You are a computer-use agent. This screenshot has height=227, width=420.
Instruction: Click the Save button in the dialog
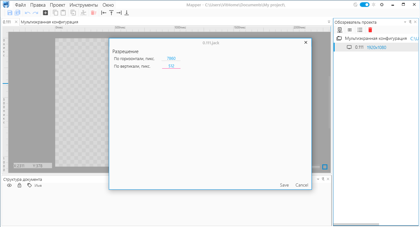point(284,185)
